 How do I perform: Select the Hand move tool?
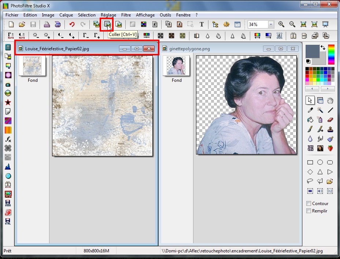pyautogui.click(x=330, y=100)
